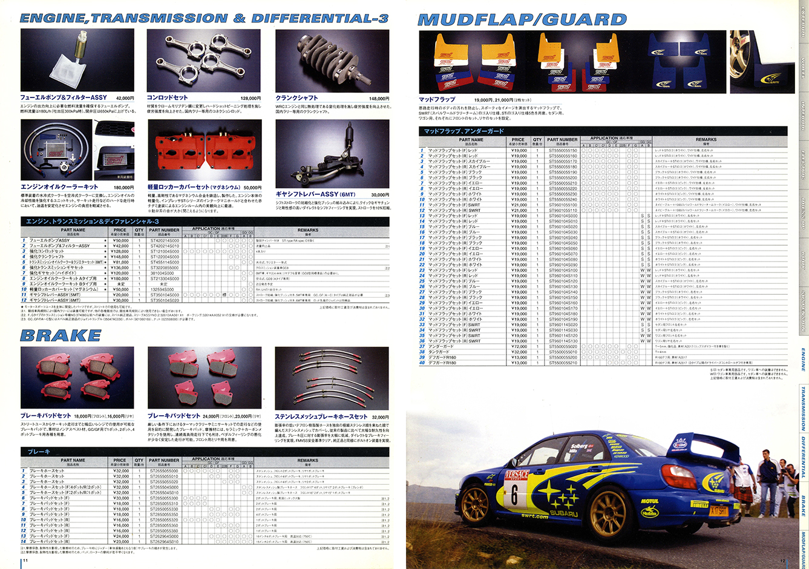Click part number ST3220855000
Image resolution: width=809 pixels, height=569 pixels.
[165, 268]
